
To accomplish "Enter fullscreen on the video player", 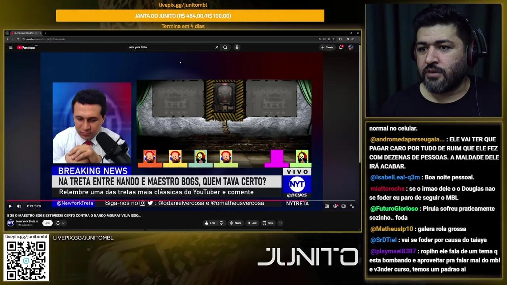I will pyautogui.click(x=352, y=206).
